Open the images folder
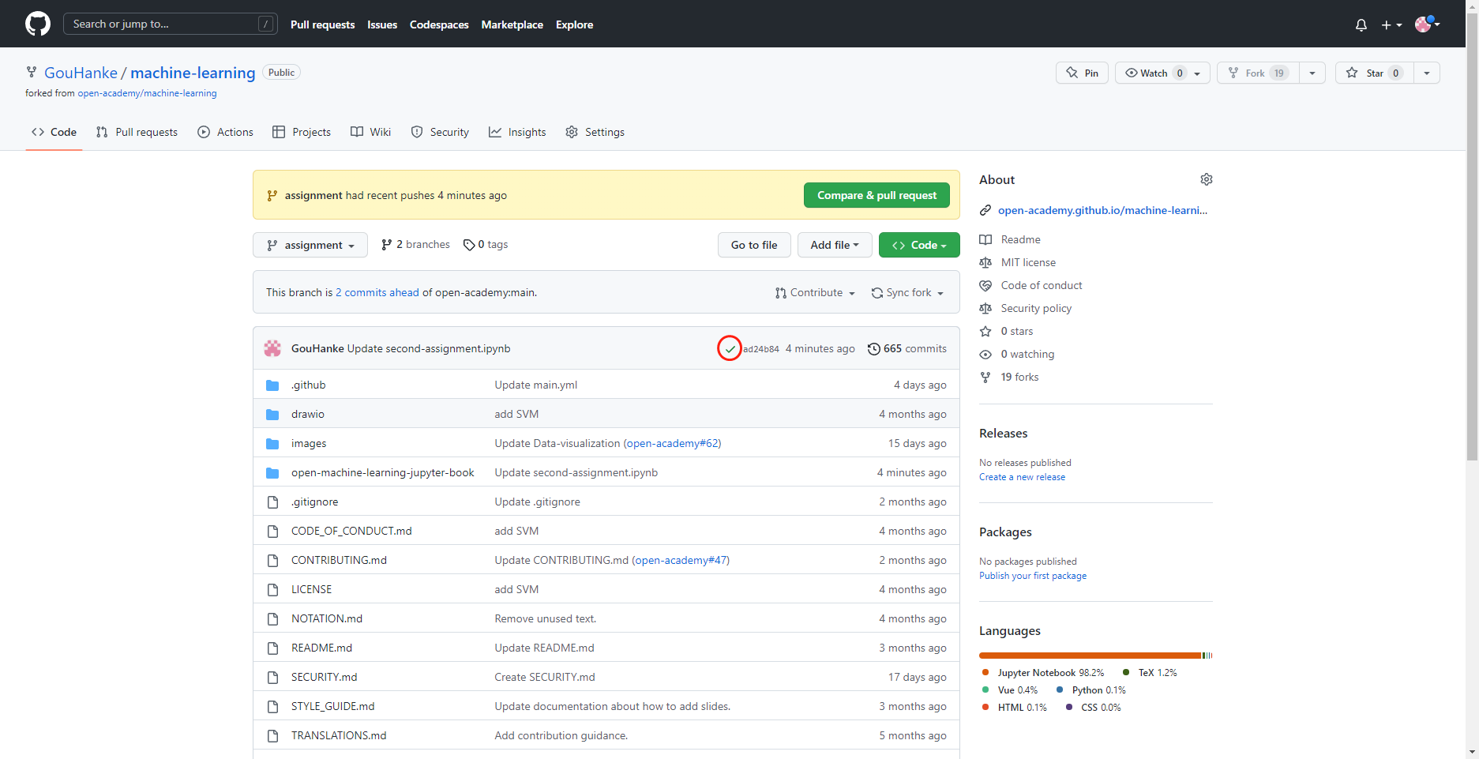 click(x=309, y=443)
